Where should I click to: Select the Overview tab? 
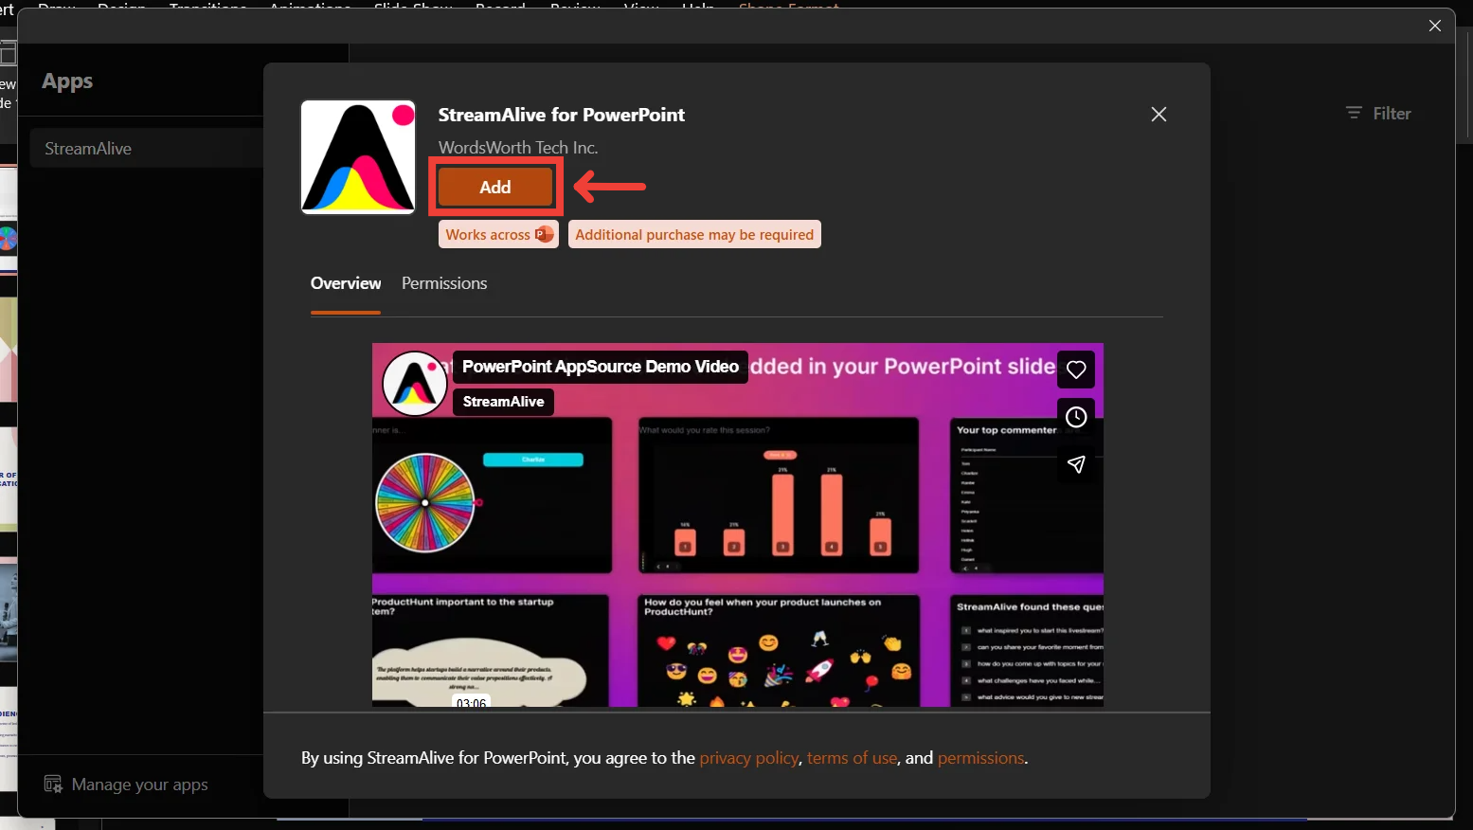(x=346, y=283)
